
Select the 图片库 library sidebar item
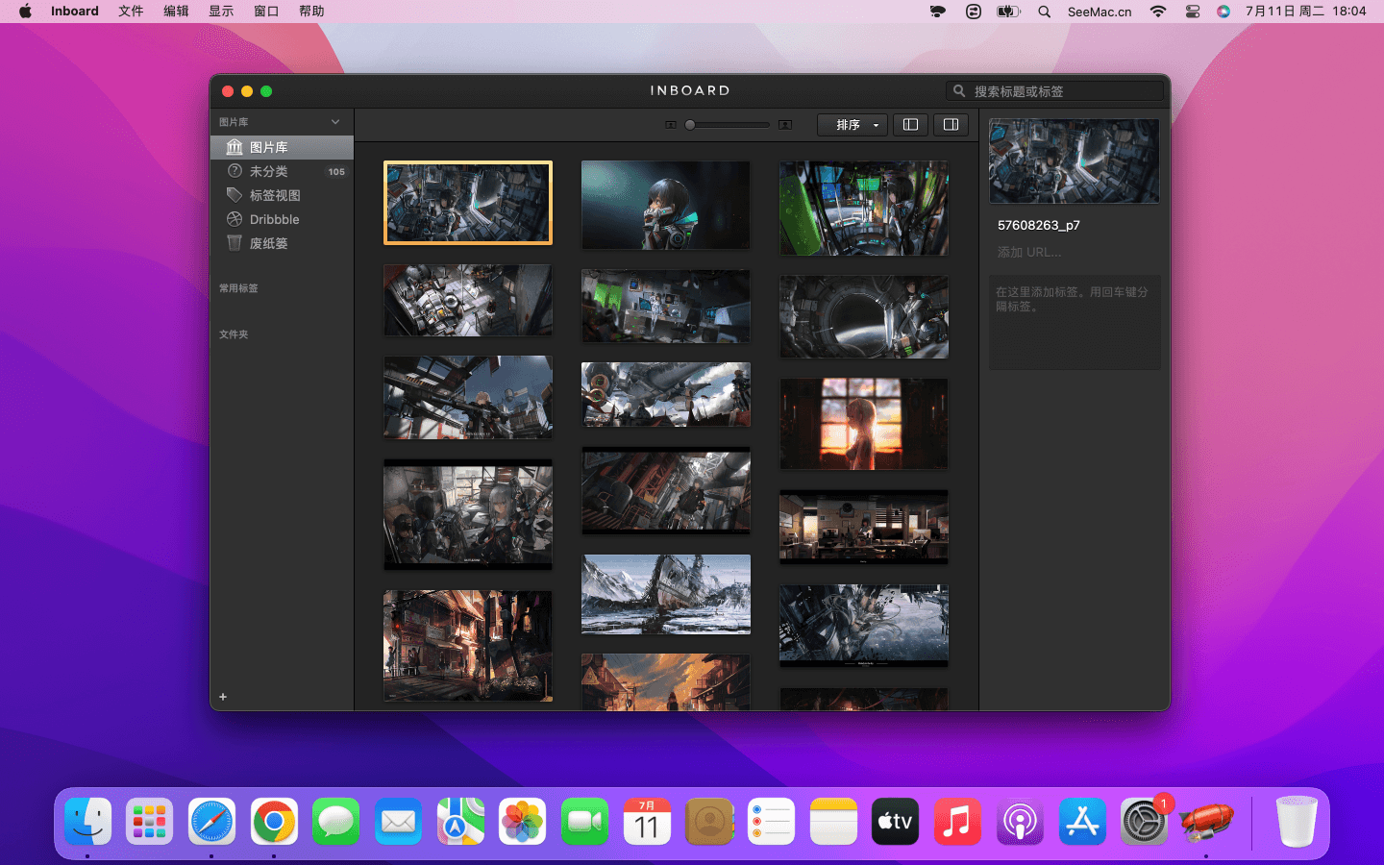269,147
